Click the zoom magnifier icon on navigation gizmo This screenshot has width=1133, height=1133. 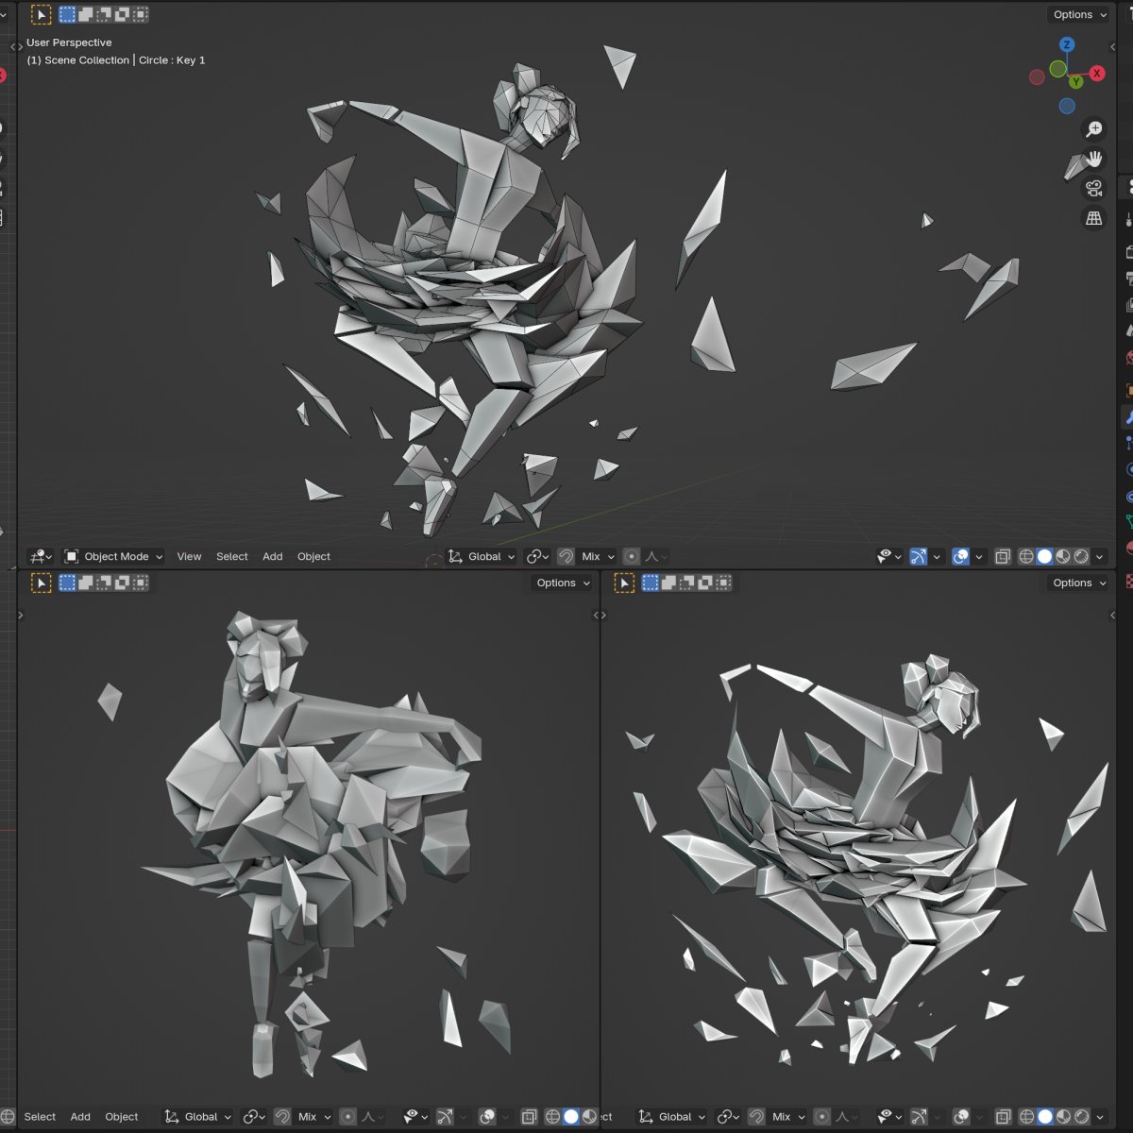tap(1094, 127)
